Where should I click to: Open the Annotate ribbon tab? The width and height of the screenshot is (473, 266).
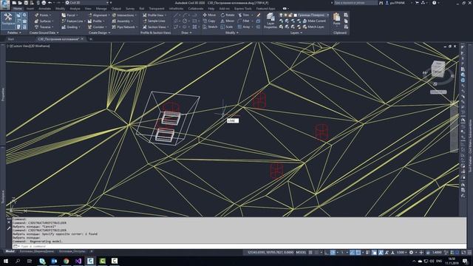[x=44, y=8]
